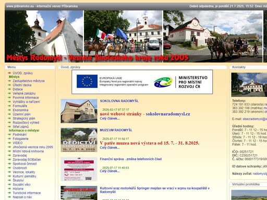This screenshot has height=200, width=267.
Task: Click arrow icon beside Ekonomika
Action: tap(9, 110)
